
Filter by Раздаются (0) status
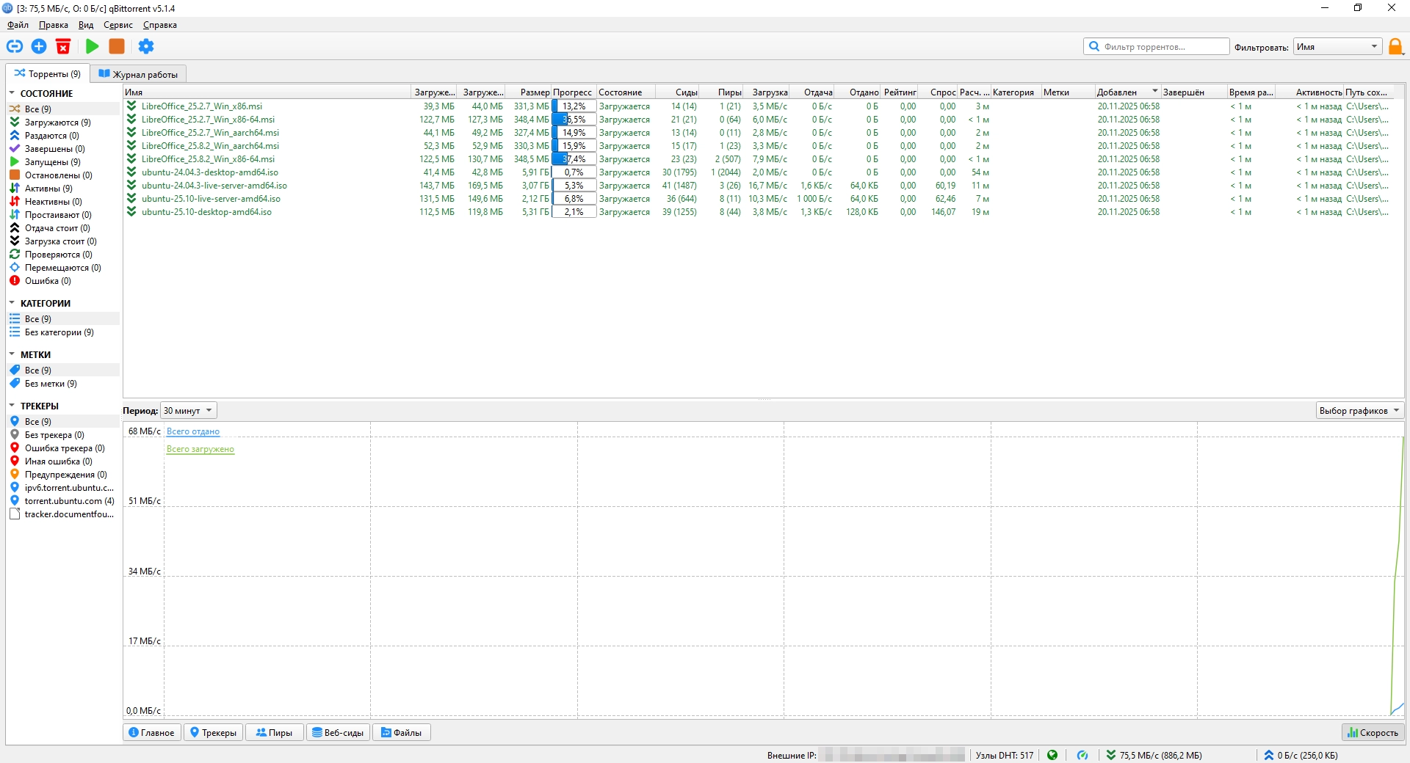click(x=51, y=136)
